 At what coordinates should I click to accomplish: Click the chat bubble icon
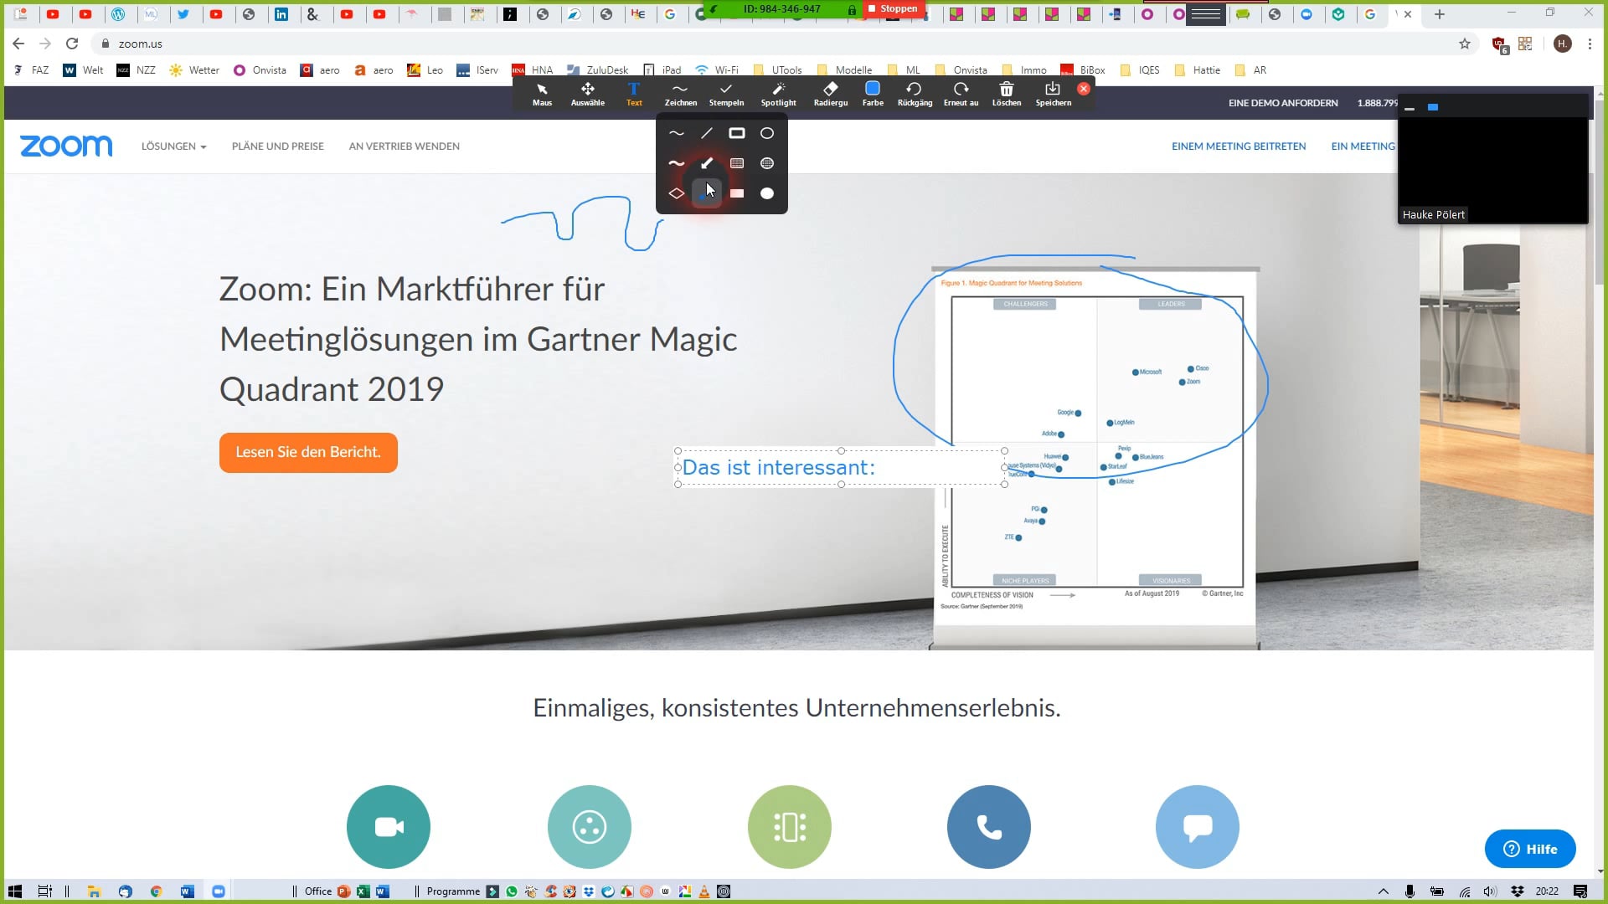point(1198,827)
